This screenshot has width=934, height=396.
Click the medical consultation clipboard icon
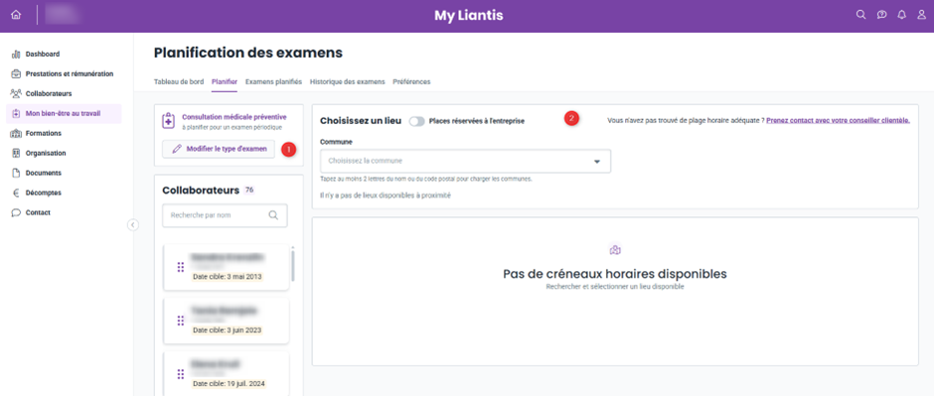[x=169, y=121]
